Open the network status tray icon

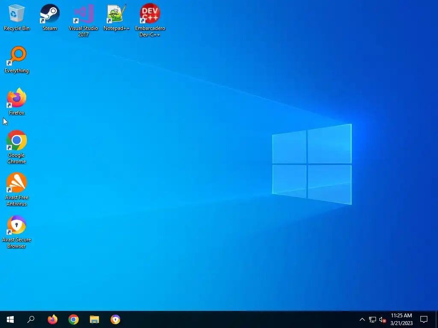point(373,319)
